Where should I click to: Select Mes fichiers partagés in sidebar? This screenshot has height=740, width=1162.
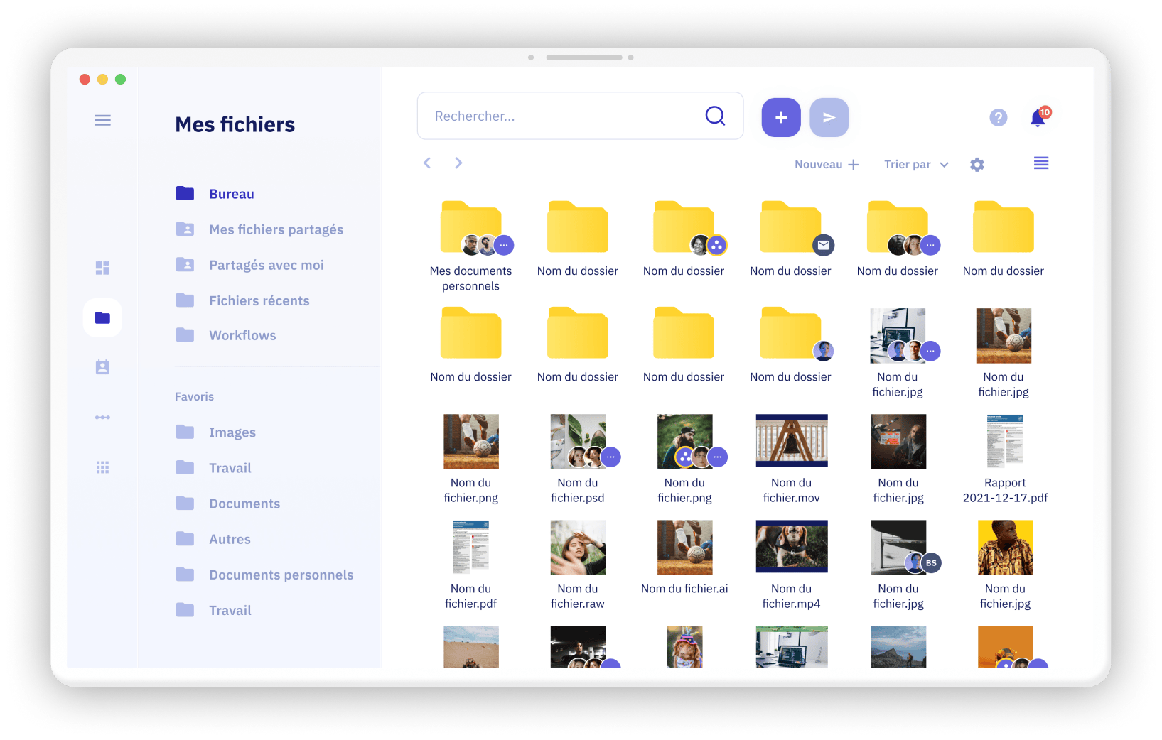(x=276, y=229)
